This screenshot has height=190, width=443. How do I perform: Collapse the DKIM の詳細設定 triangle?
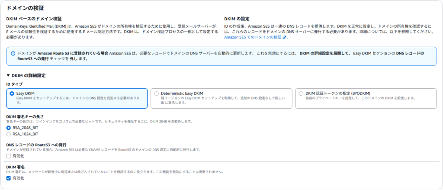(8, 75)
